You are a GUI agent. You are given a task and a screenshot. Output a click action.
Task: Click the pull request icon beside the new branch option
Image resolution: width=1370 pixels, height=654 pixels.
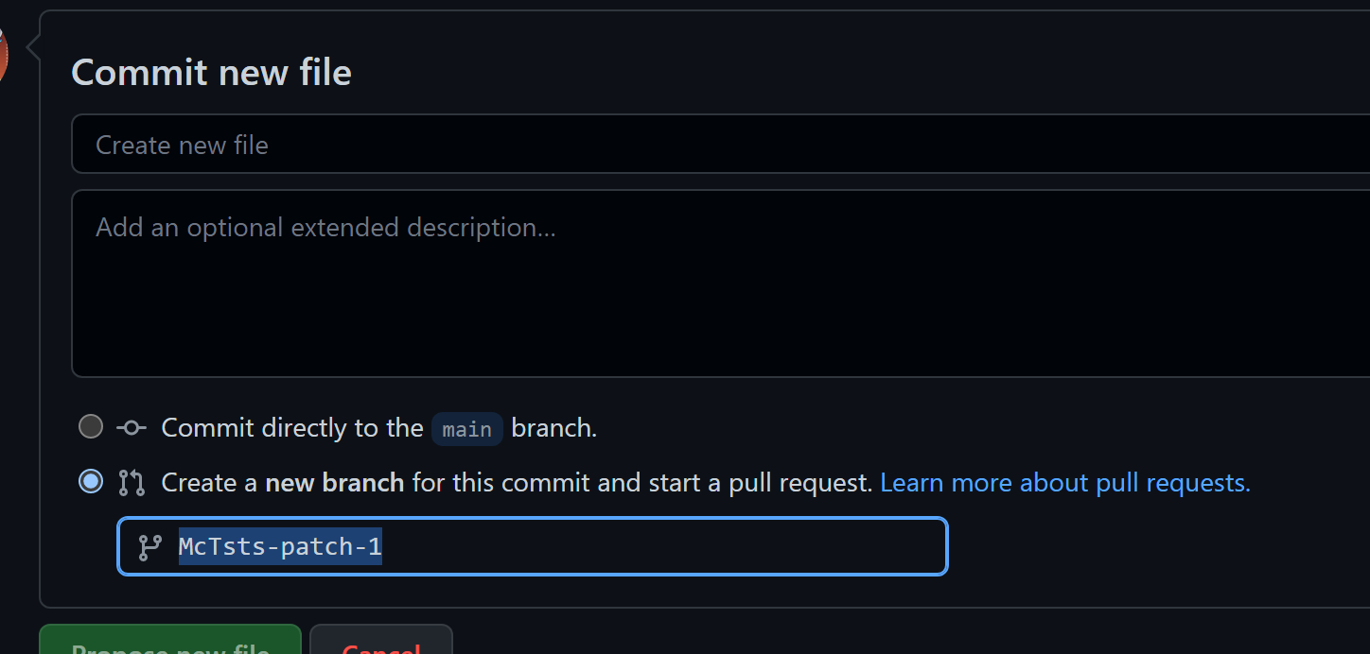pos(131,482)
